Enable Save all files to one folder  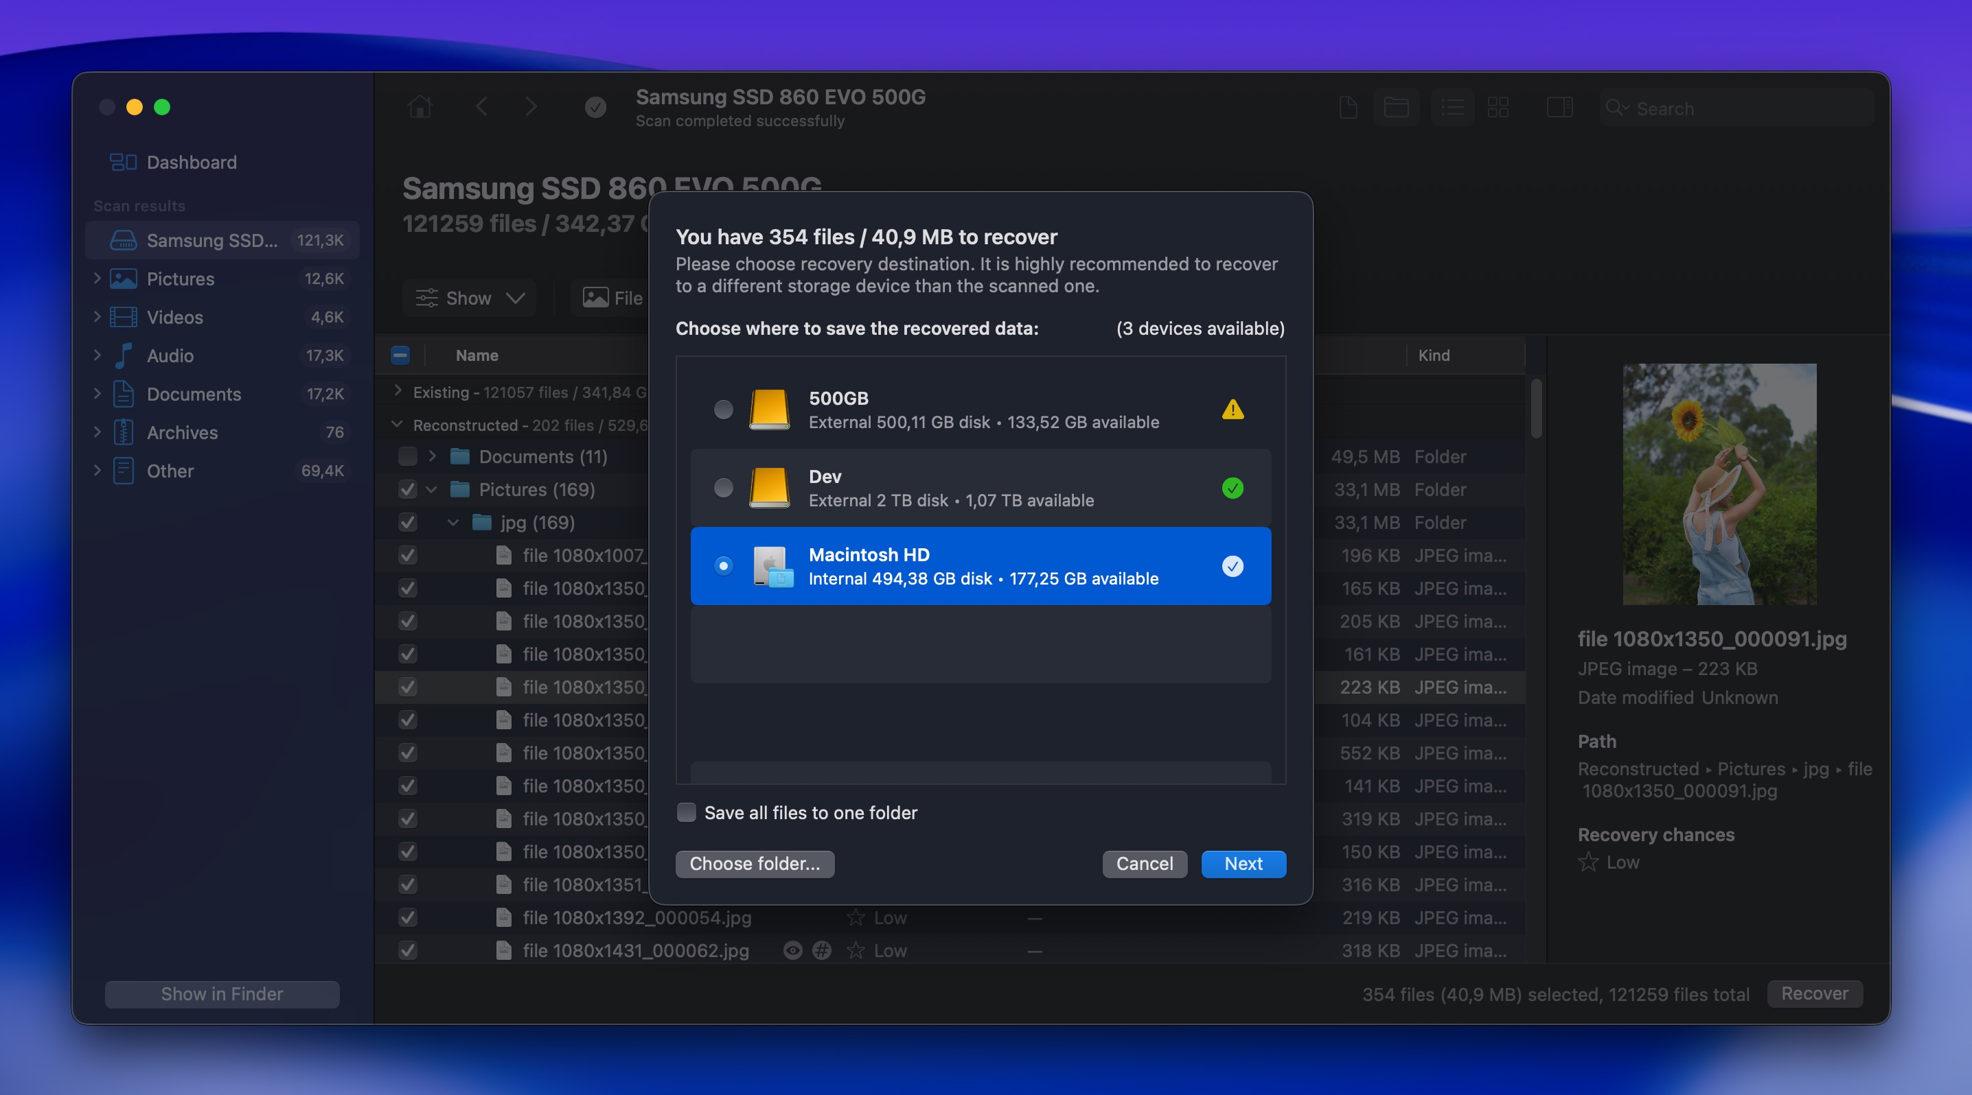687,812
